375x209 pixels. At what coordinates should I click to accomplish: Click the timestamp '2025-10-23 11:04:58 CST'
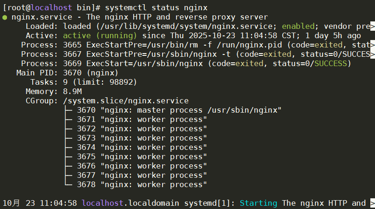coord(244,35)
